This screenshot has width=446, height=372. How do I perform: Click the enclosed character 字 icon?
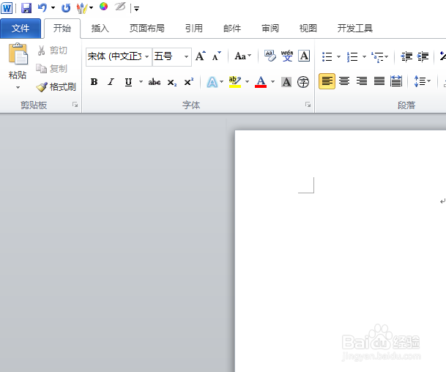point(303,82)
